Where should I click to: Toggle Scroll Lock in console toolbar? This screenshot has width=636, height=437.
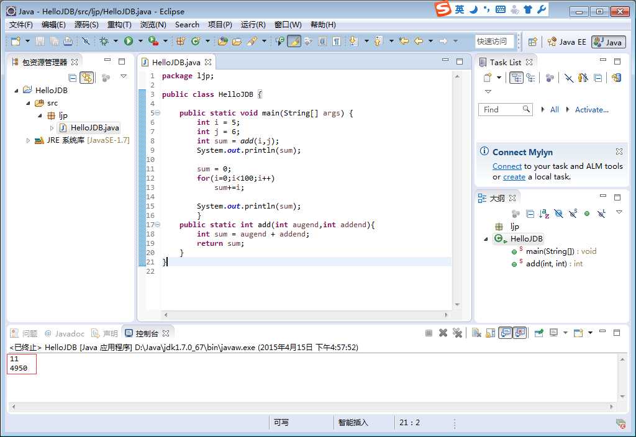(491, 333)
